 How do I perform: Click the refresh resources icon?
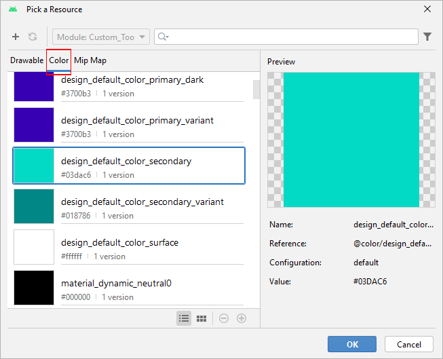coord(33,37)
